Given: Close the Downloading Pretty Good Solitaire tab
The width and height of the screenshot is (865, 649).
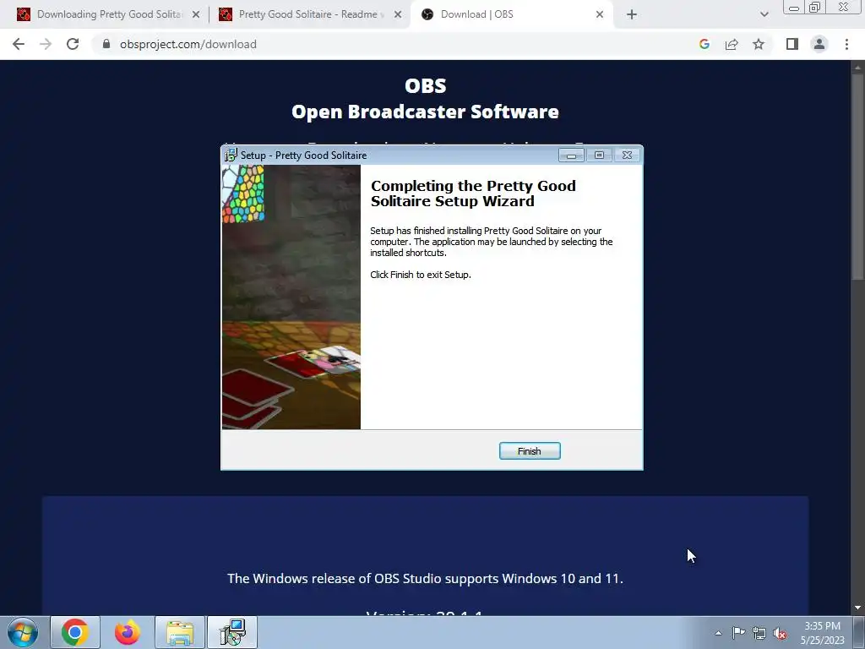Looking at the screenshot, I should [x=196, y=14].
